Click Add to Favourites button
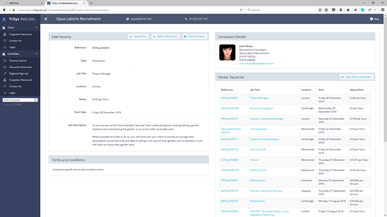 pos(165,36)
